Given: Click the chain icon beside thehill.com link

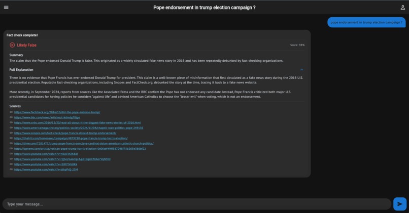Looking at the screenshot, I should [11, 138].
